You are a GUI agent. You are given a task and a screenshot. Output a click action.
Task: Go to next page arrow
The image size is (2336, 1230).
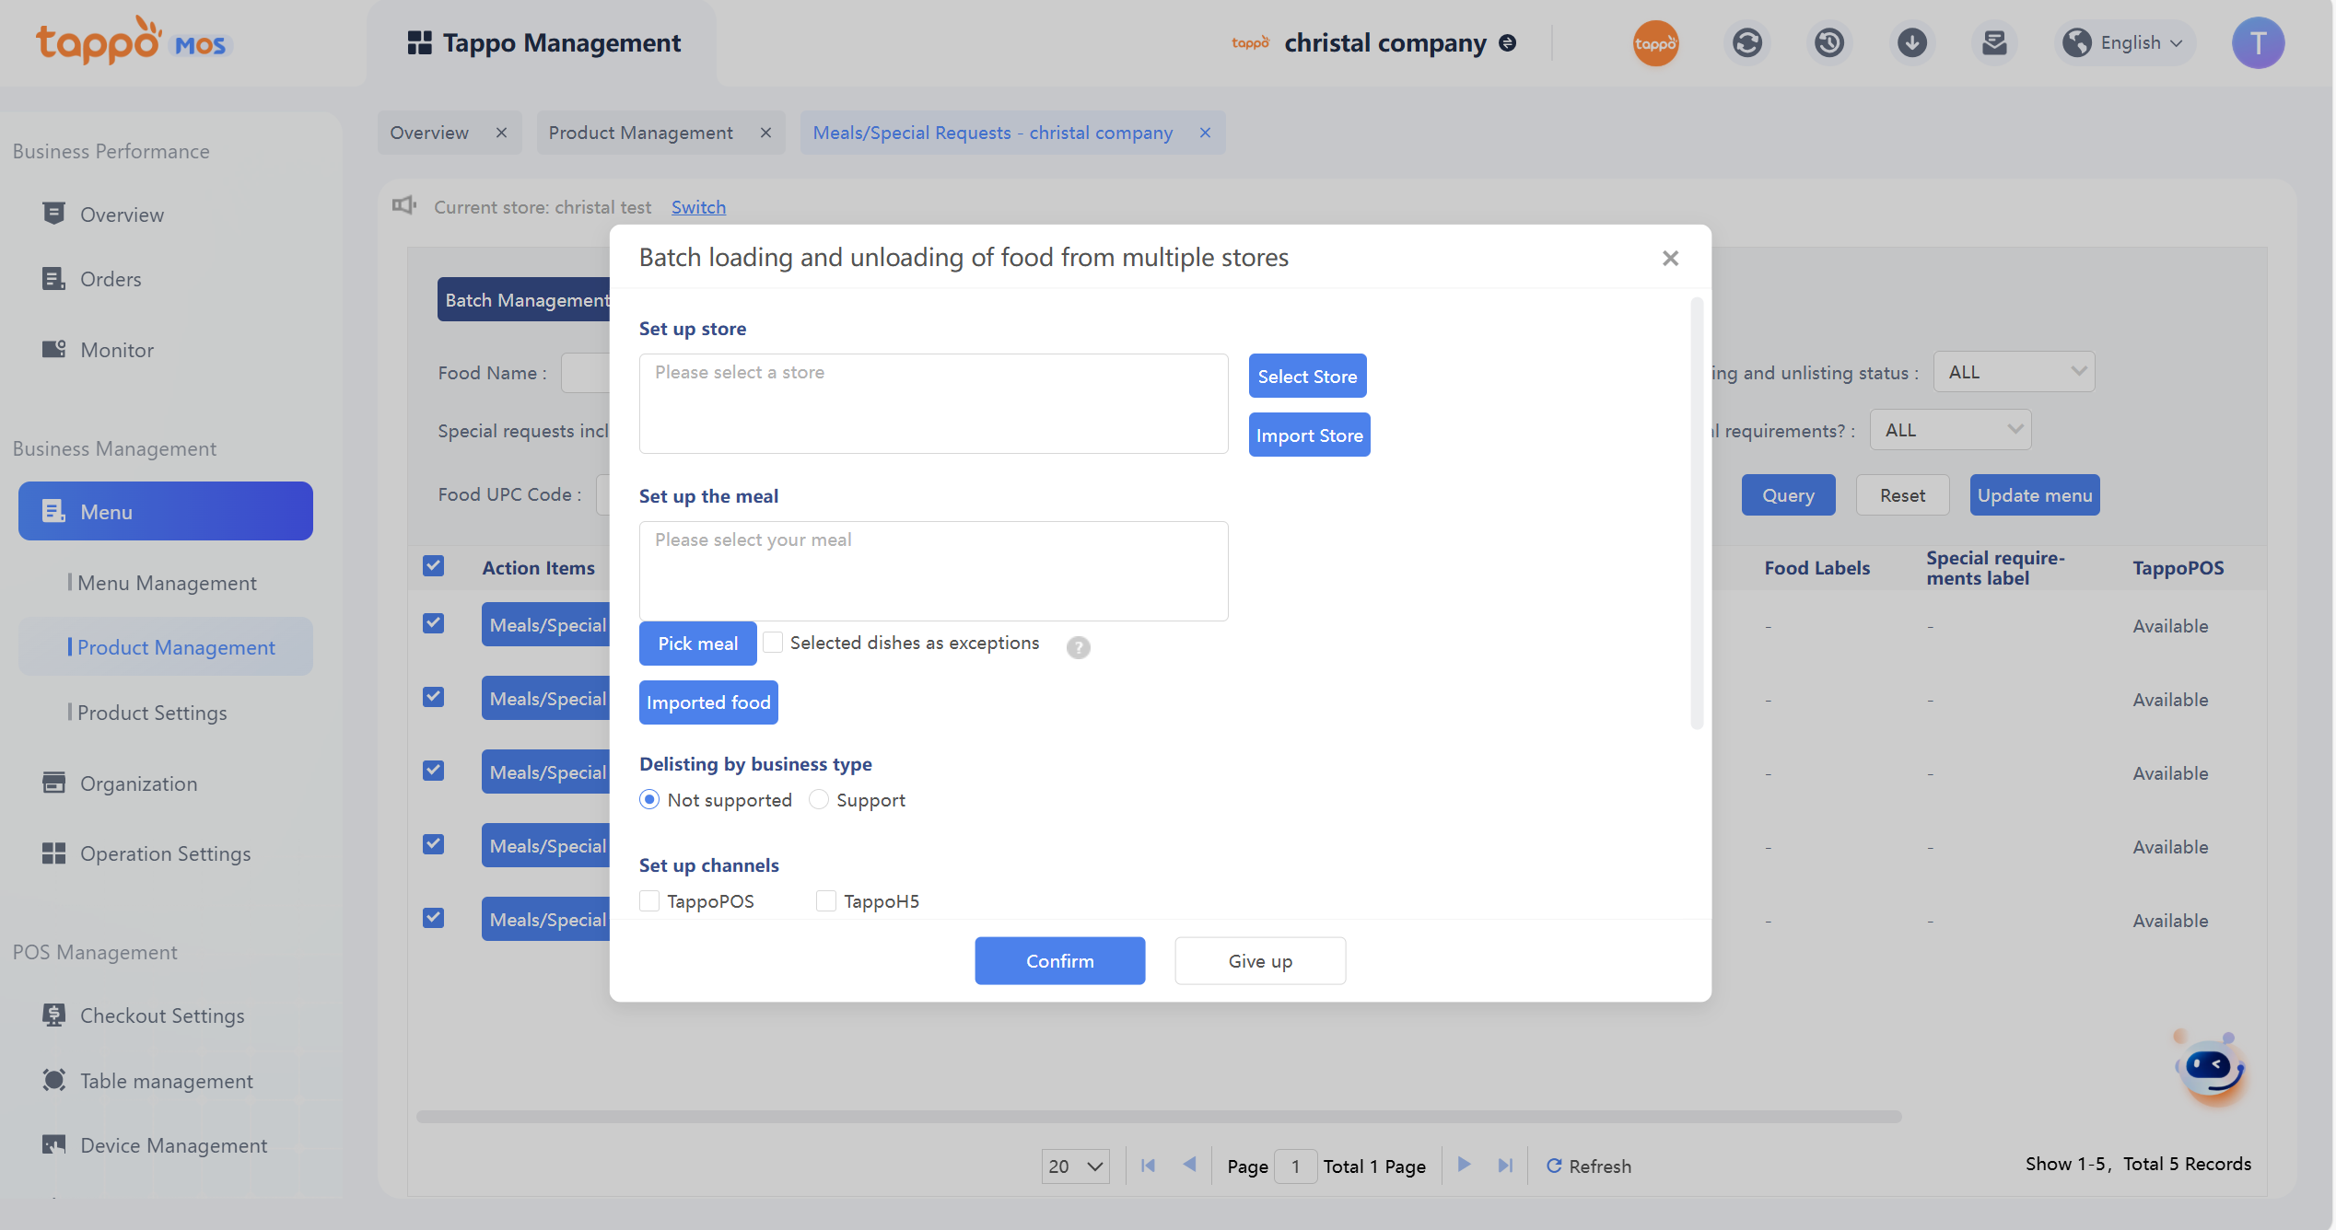point(1464,1166)
